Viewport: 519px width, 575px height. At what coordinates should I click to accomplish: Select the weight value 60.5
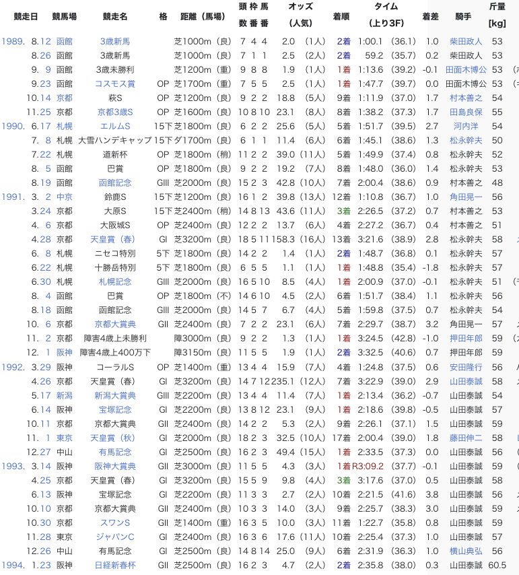point(497,565)
